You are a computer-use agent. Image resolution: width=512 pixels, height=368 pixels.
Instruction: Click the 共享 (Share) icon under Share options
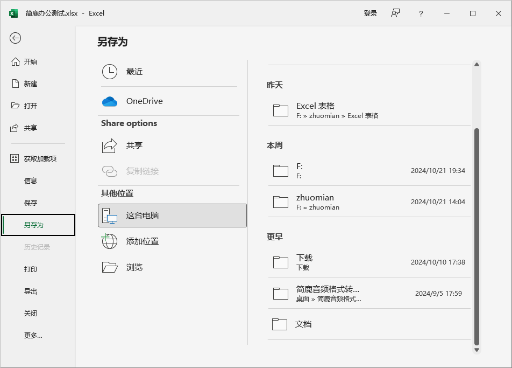(x=109, y=145)
